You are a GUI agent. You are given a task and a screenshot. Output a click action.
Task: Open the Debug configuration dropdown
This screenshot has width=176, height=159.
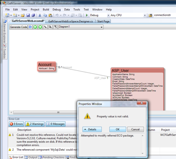[108, 15]
